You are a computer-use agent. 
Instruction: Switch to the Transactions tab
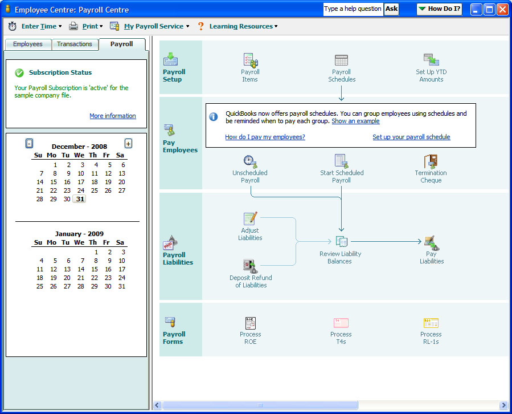pos(75,44)
